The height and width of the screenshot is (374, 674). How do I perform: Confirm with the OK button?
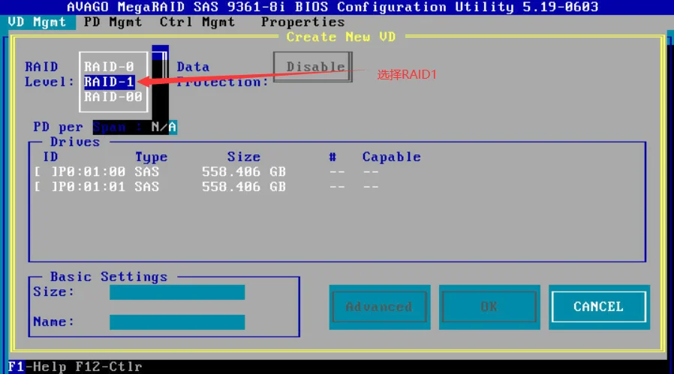pos(489,307)
